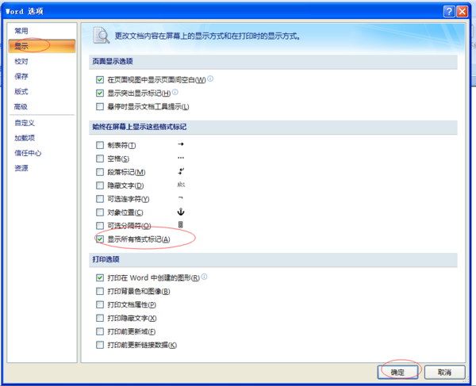The image size is (476, 386).
Task: Click the 始终在屏幕上显示这些格式标记 heading
Action: click(140, 127)
